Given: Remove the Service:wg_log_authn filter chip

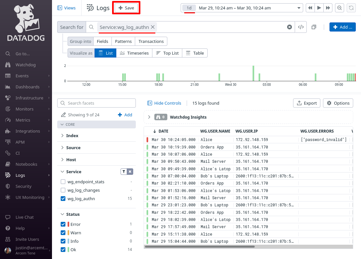Looking at the screenshot, I should (153, 27).
